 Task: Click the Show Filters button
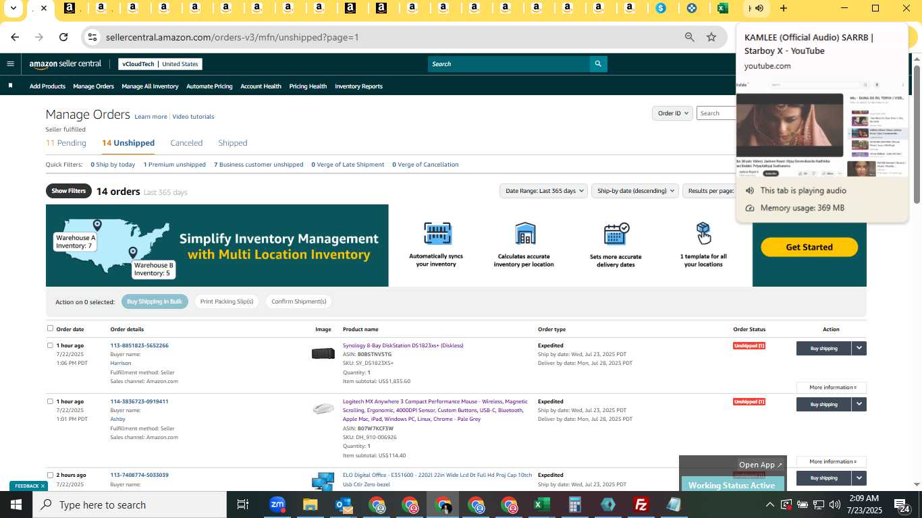tap(69, 191)
